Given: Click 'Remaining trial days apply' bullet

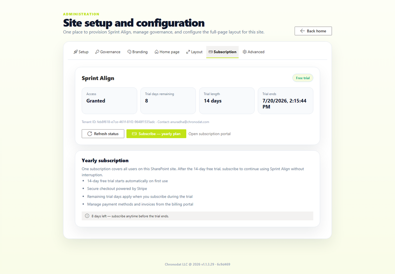Looking at the screenshot, I should (x=140, y=196).
